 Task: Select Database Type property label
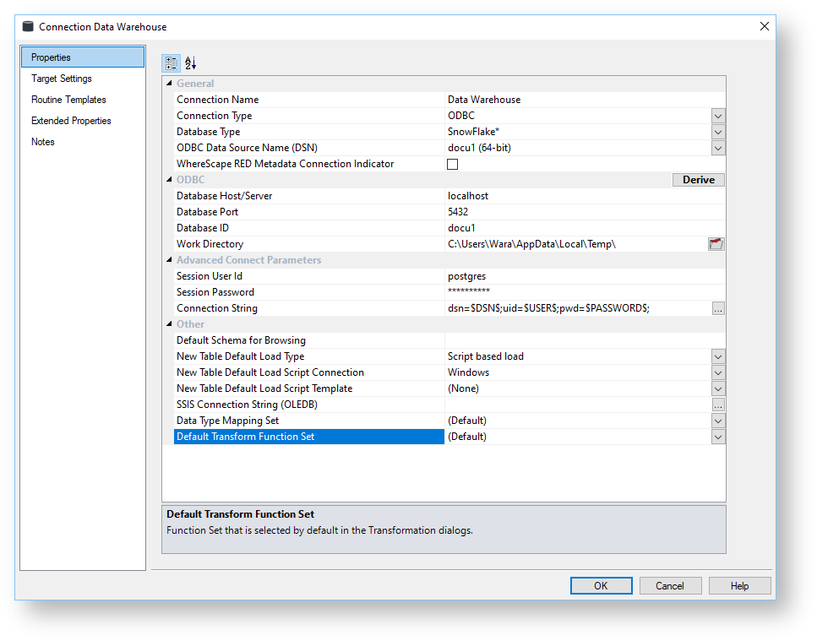[x=209, y=132]
